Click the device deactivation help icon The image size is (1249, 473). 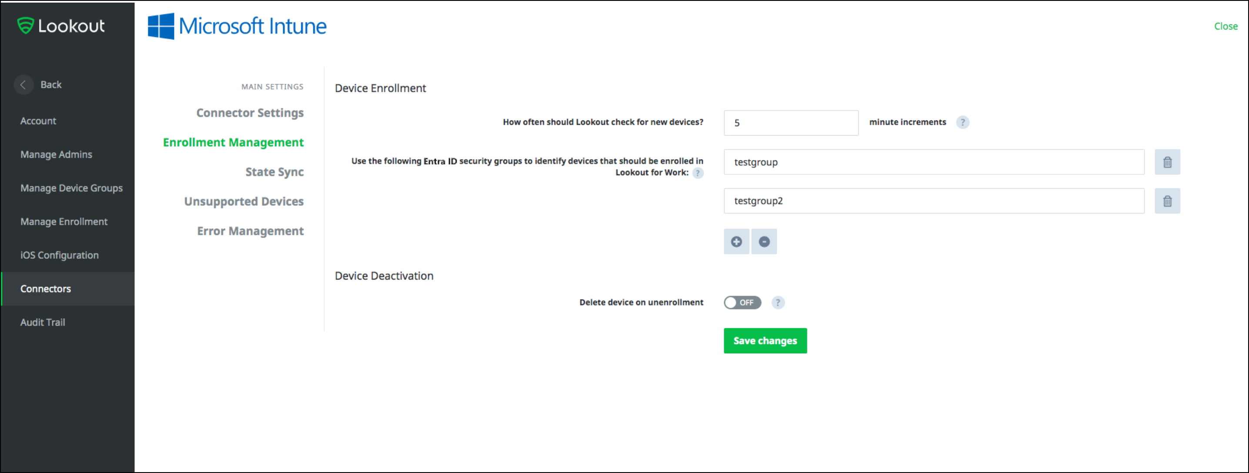click(x=778, y=302)
